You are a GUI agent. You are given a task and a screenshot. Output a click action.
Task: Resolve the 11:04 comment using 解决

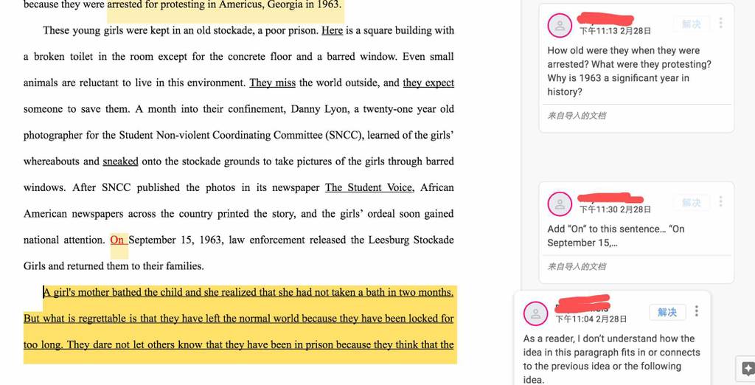(667, 312)
